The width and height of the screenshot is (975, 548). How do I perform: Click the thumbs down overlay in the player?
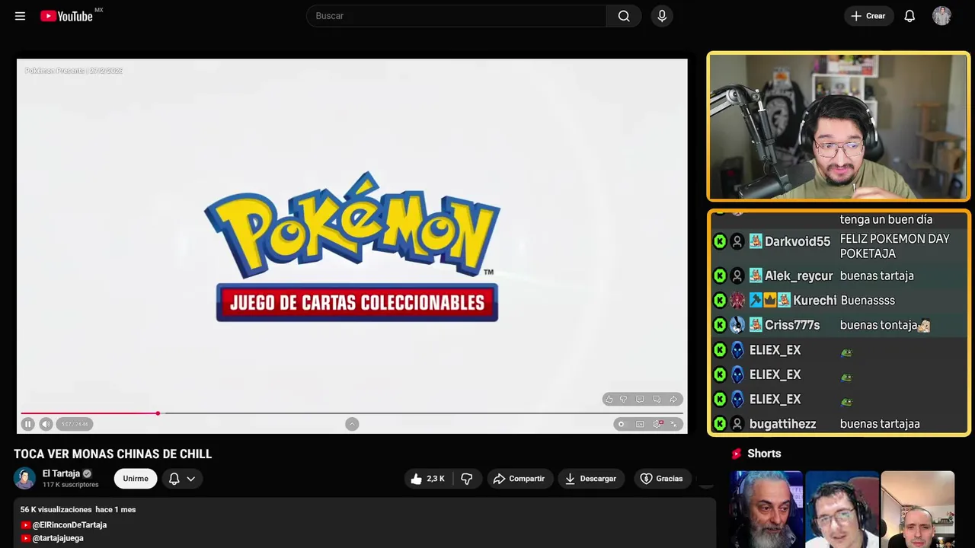point(623,399)
